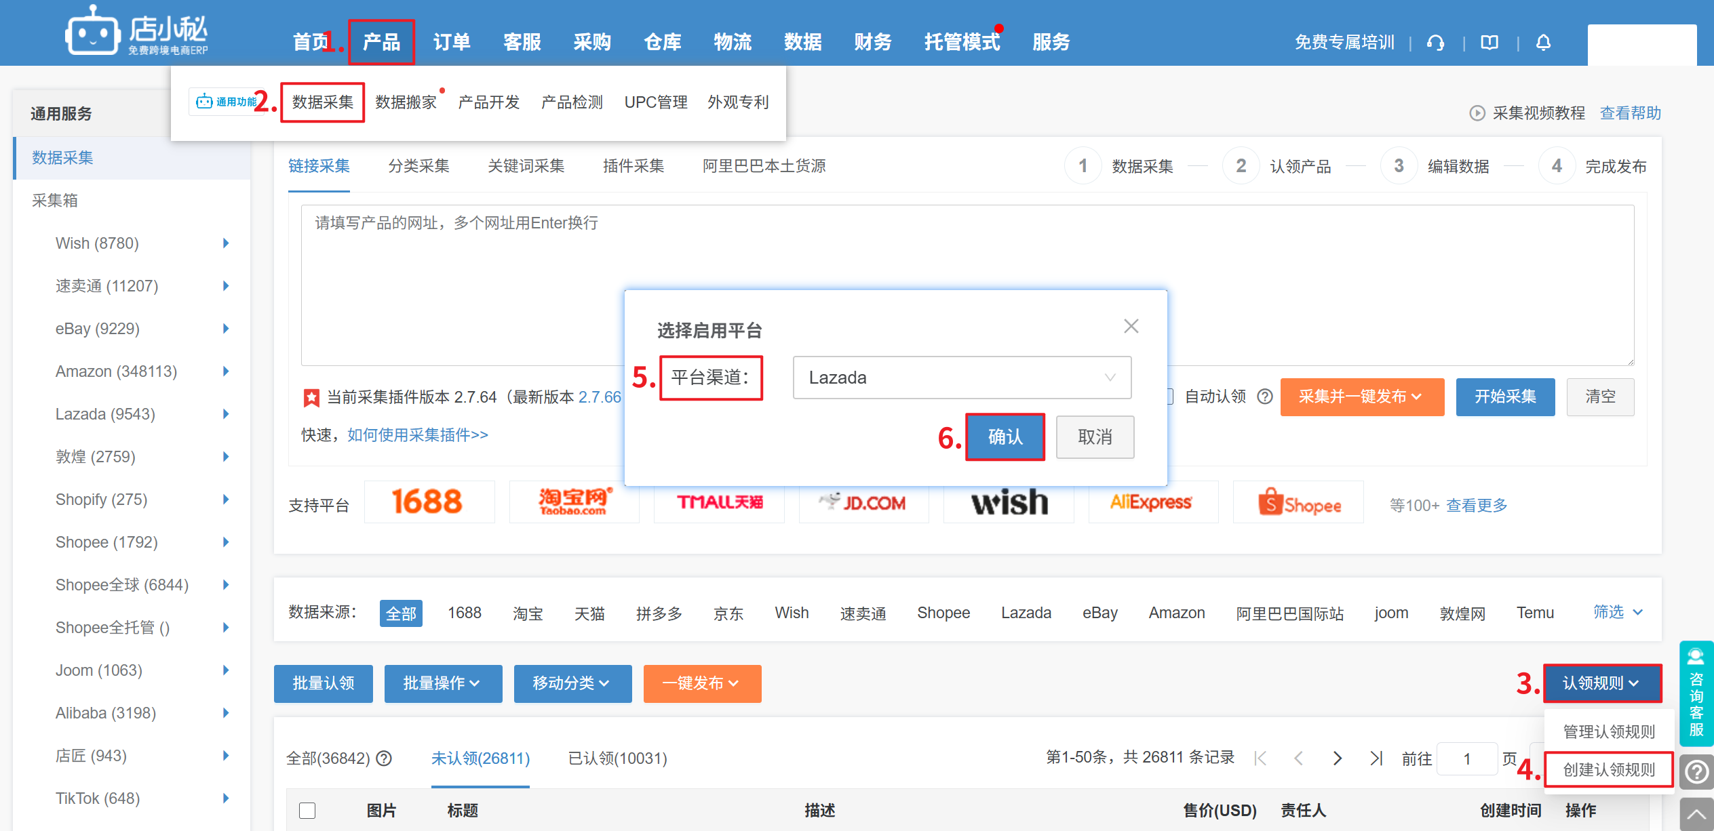Select Lazada in data source filter row
The width and height of the screenshot is (1714, 831).
(x=1026, y=613)
